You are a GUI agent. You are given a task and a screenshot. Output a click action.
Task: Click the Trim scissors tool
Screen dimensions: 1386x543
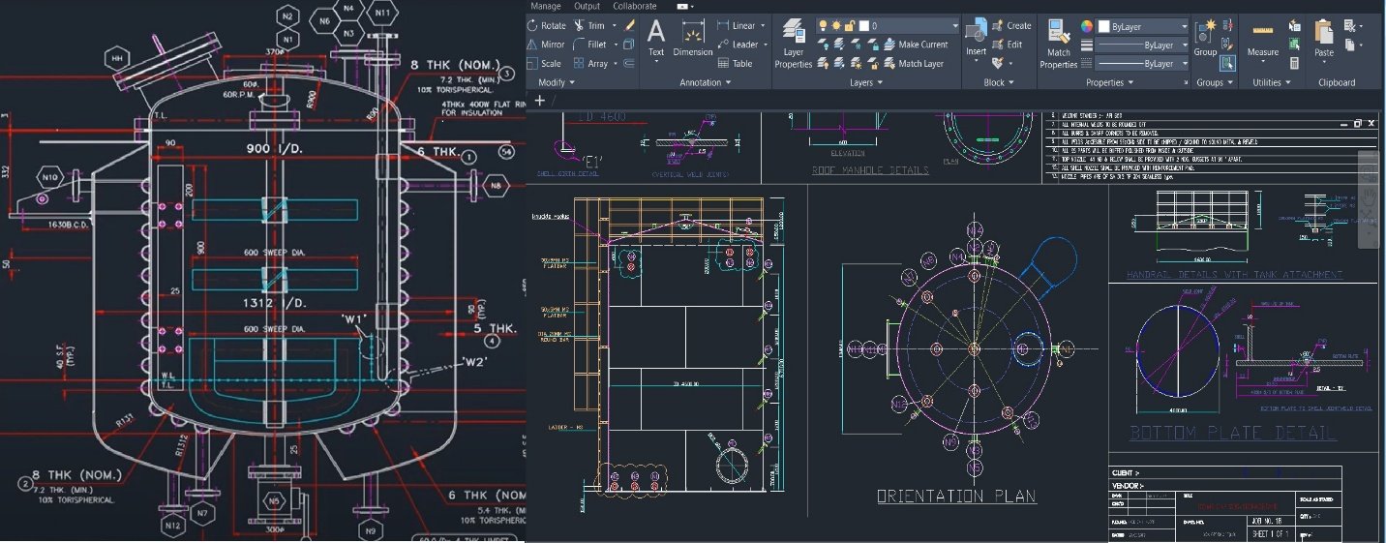[x=589, y=26]
